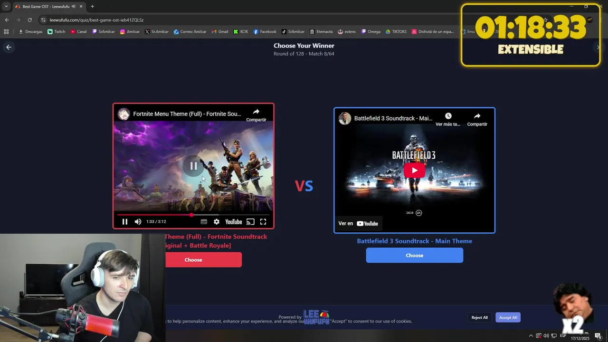The height and width of the screenshot is (342, 608).
Task: Open the apps grid in bookmarks bar
Action: point(6,32)
